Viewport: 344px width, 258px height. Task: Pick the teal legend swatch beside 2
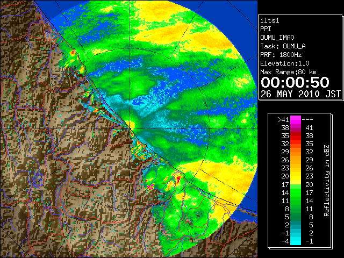[296, 225]
